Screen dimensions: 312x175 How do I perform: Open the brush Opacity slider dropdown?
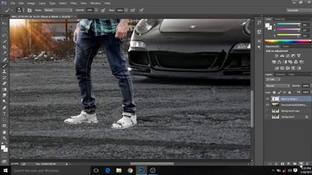[96, 10]
